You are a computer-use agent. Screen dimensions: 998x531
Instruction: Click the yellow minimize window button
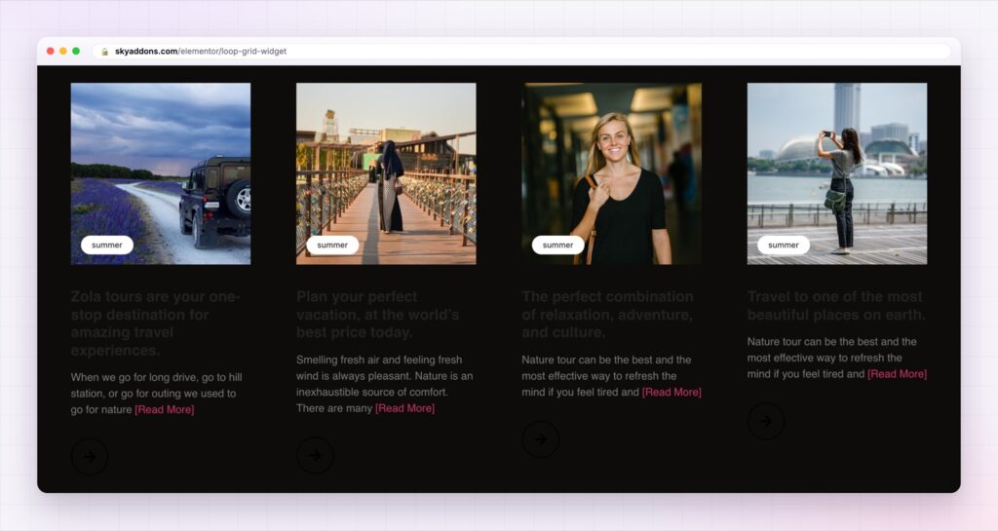coord(63,51)
